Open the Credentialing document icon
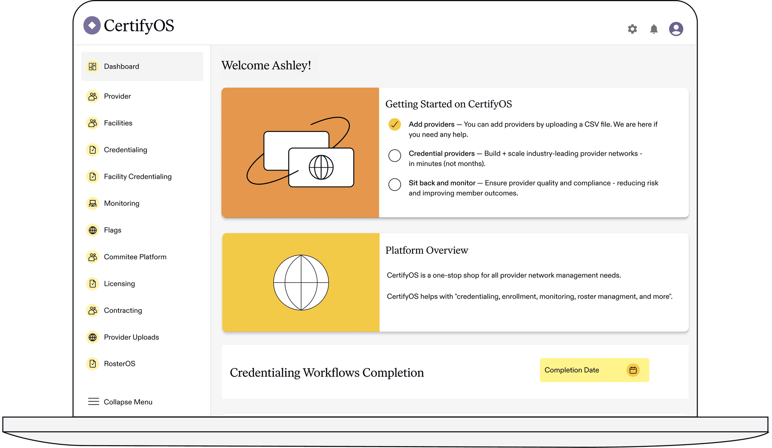 click(x=92, y=150)
